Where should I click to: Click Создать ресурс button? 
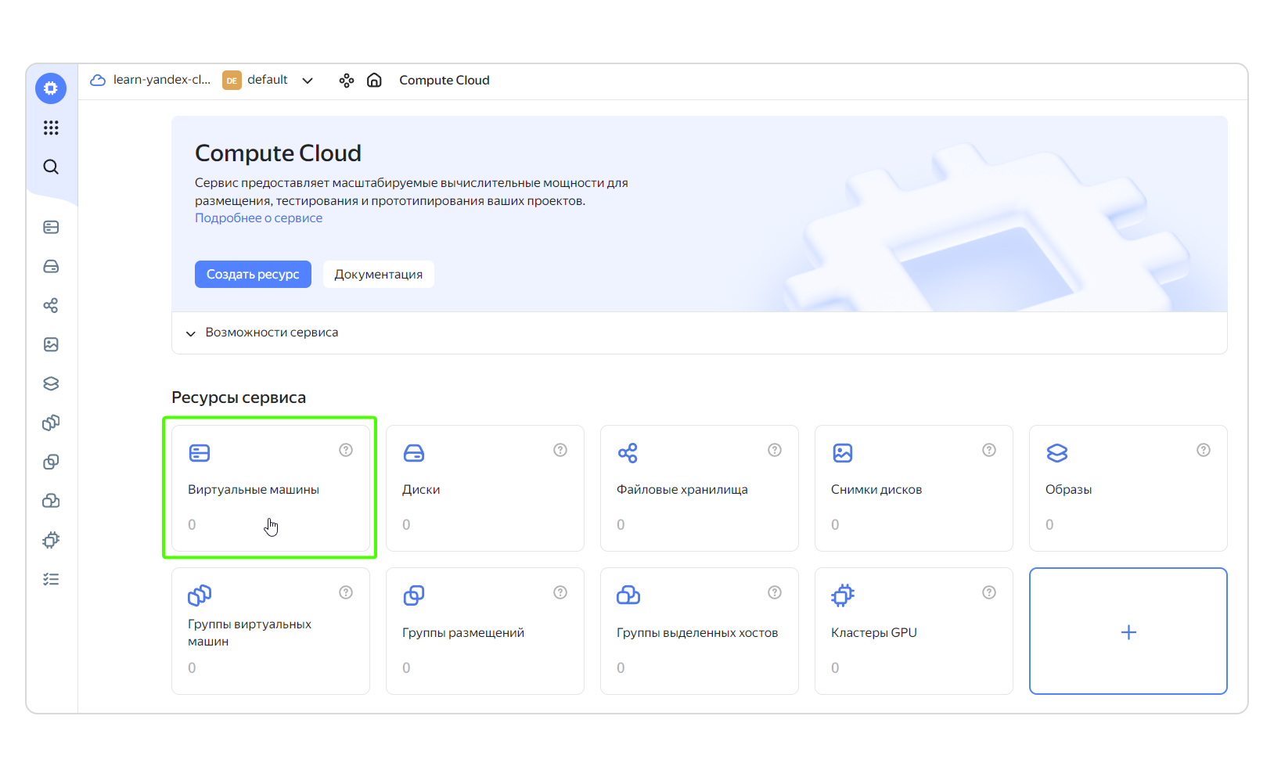tap(253, 274)
